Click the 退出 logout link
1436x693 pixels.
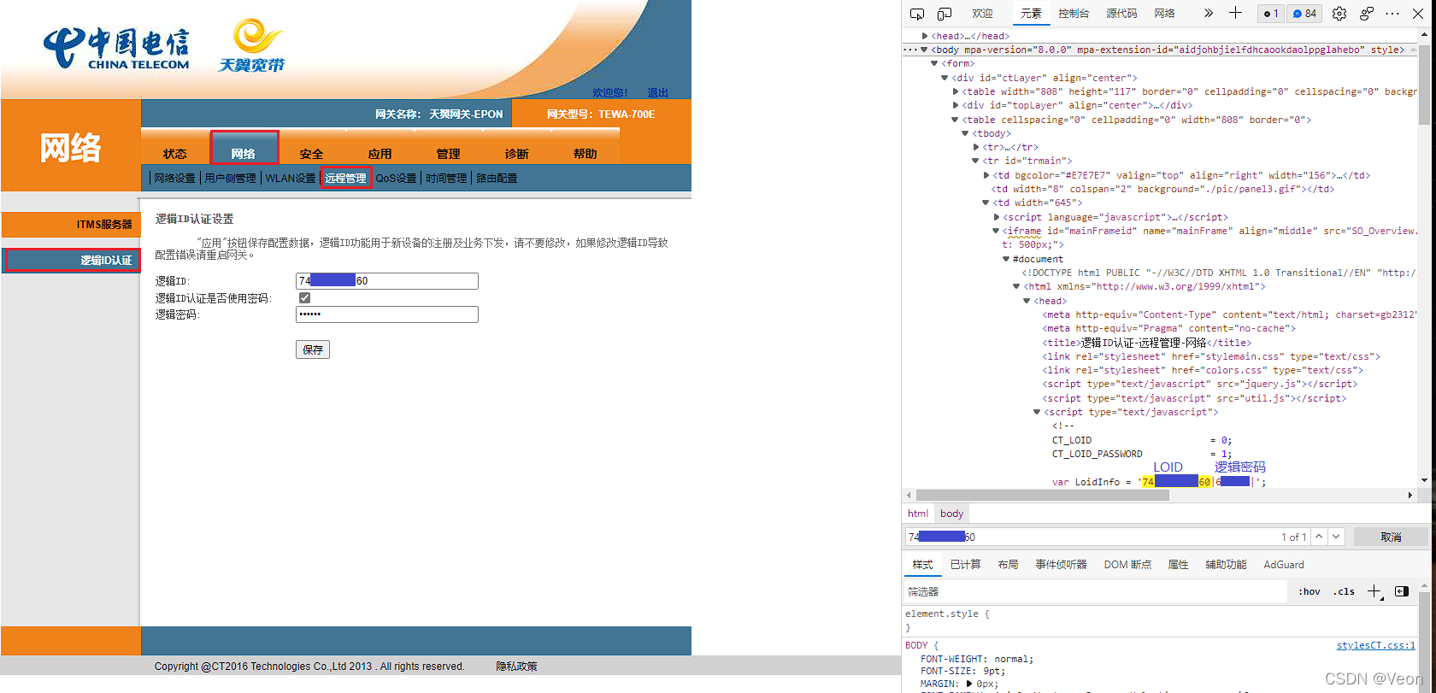pyautogui.click(x=658, y=92)
